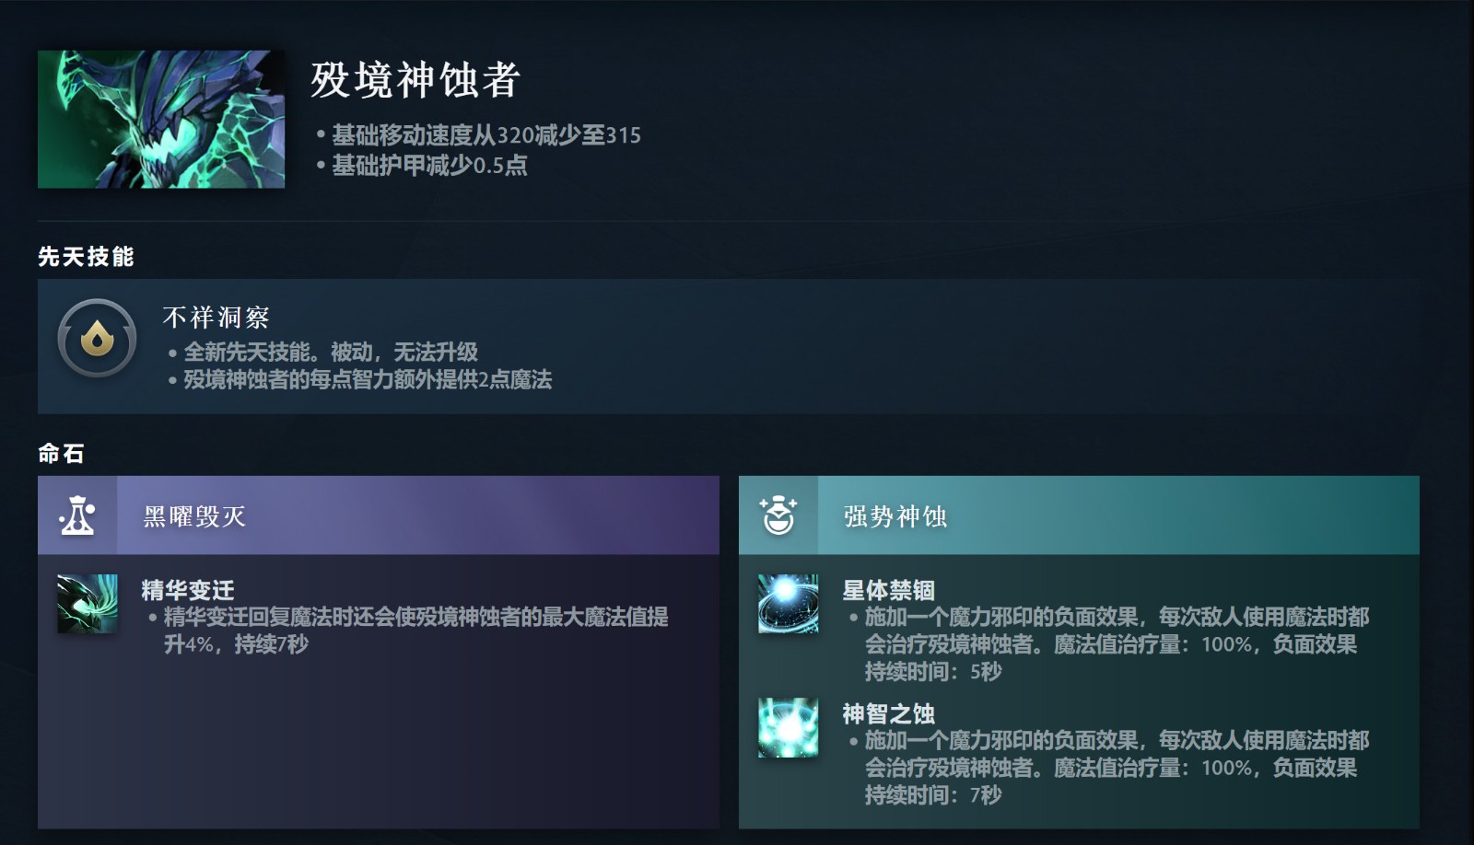Click the 黑曜毁灭 facet header

click(379, 515)
